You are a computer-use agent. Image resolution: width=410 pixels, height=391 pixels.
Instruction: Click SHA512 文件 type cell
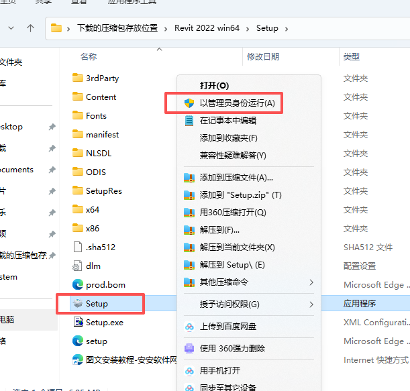pos(368,247)
